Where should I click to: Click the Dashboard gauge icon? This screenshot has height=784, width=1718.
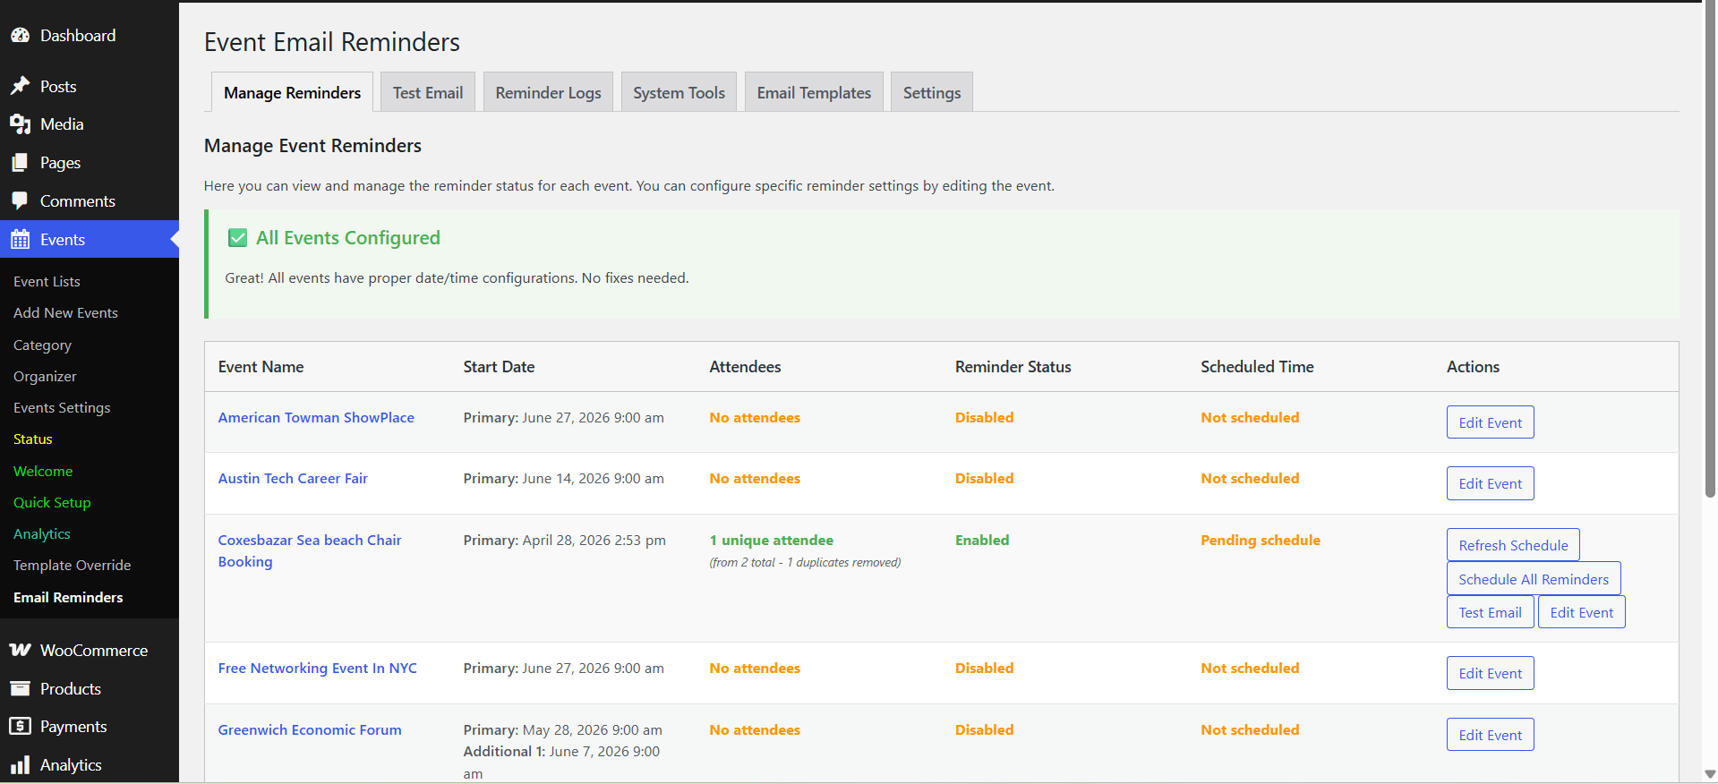pyautogui.click(x=21, y=36)
